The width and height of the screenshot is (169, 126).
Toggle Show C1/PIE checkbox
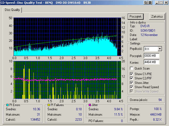point(131,74)
